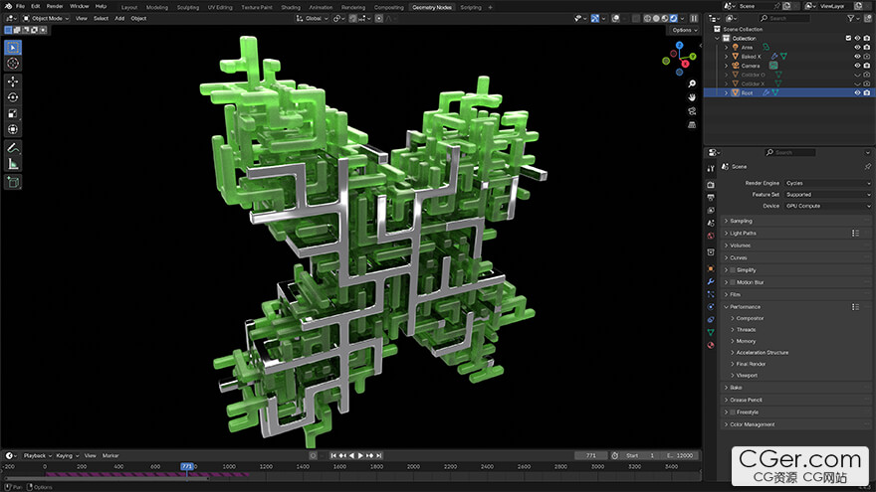Expand the Sampling panel
Image resolution: width=876 pixels, height=492 pixels.
point(742,221)
